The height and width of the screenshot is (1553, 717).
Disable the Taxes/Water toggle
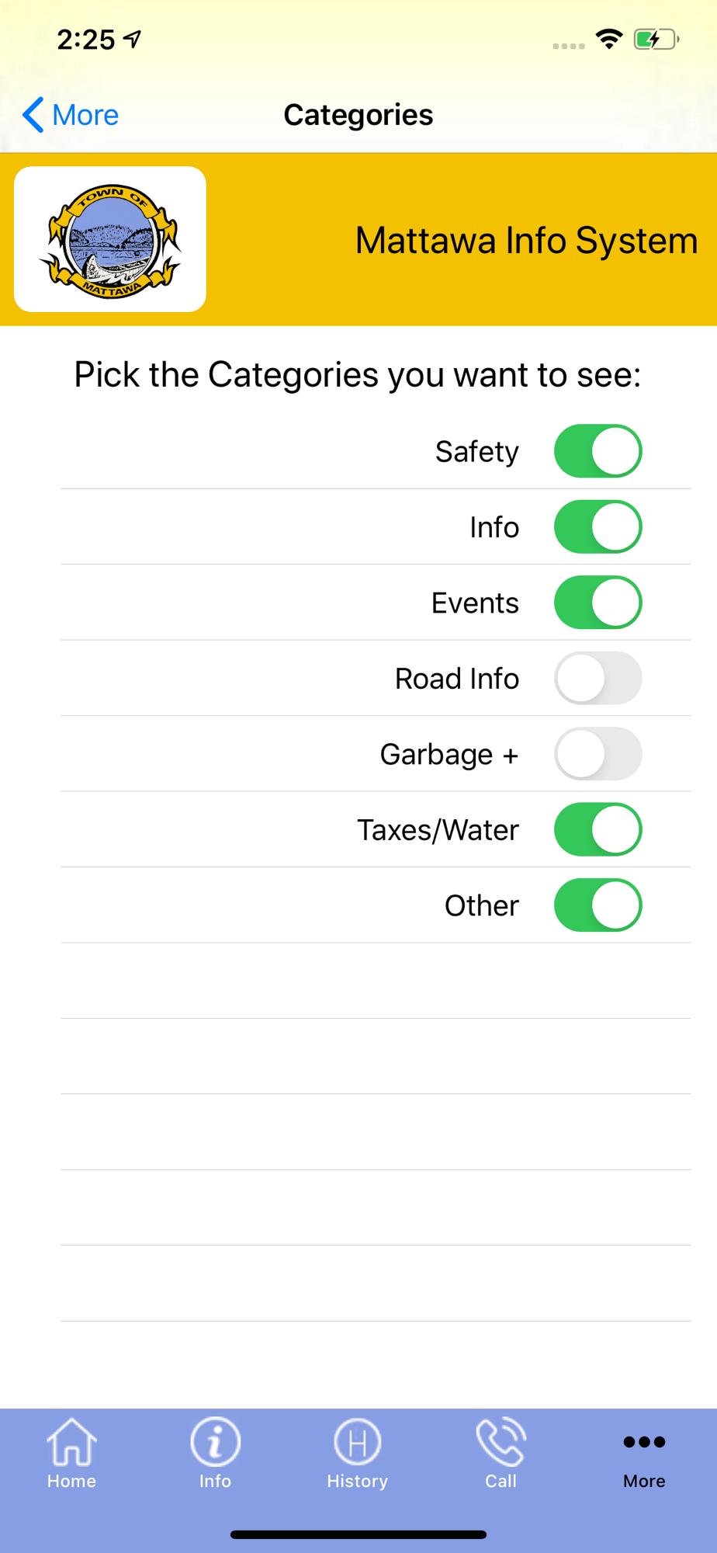click(x=597, y=830)
